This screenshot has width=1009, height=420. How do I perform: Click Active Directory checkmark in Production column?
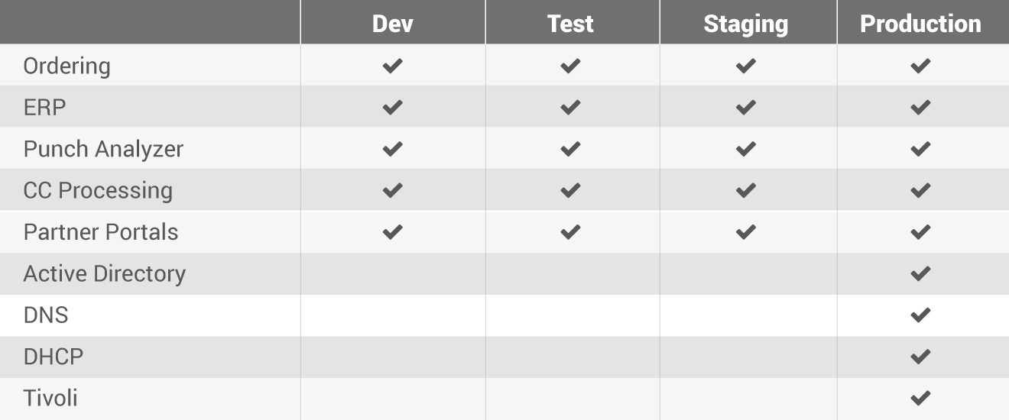[920, 273]
